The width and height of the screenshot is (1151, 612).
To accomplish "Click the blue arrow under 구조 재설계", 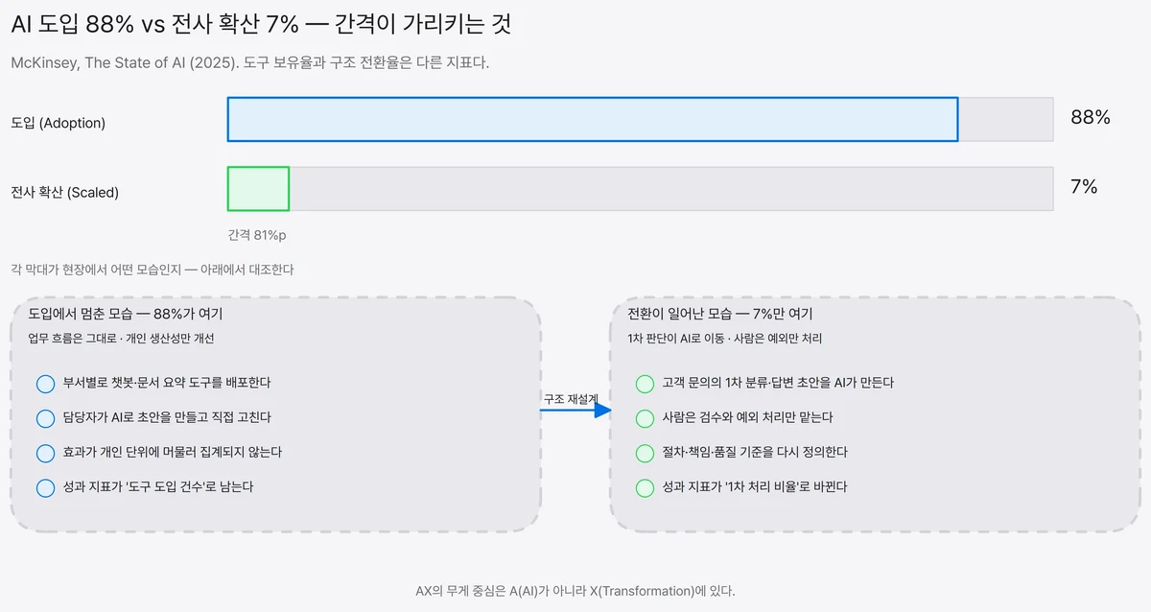I will point(575,410).
